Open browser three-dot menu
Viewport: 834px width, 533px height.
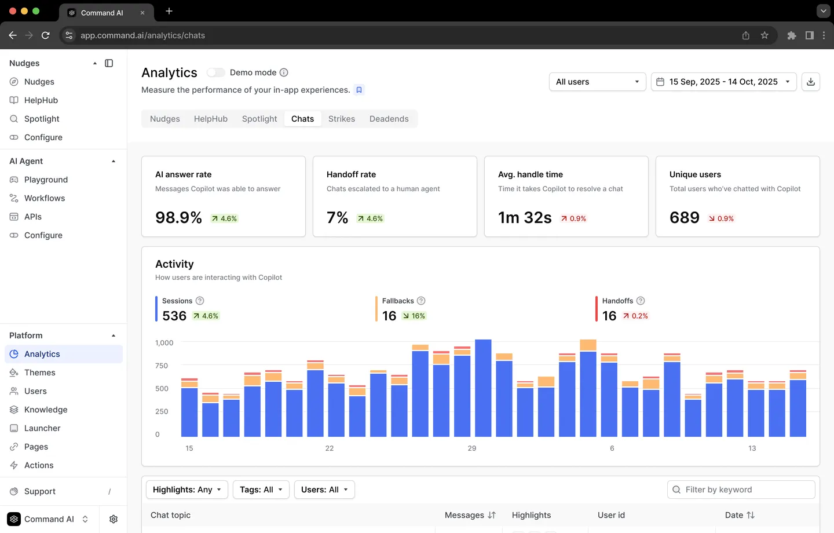824,35
